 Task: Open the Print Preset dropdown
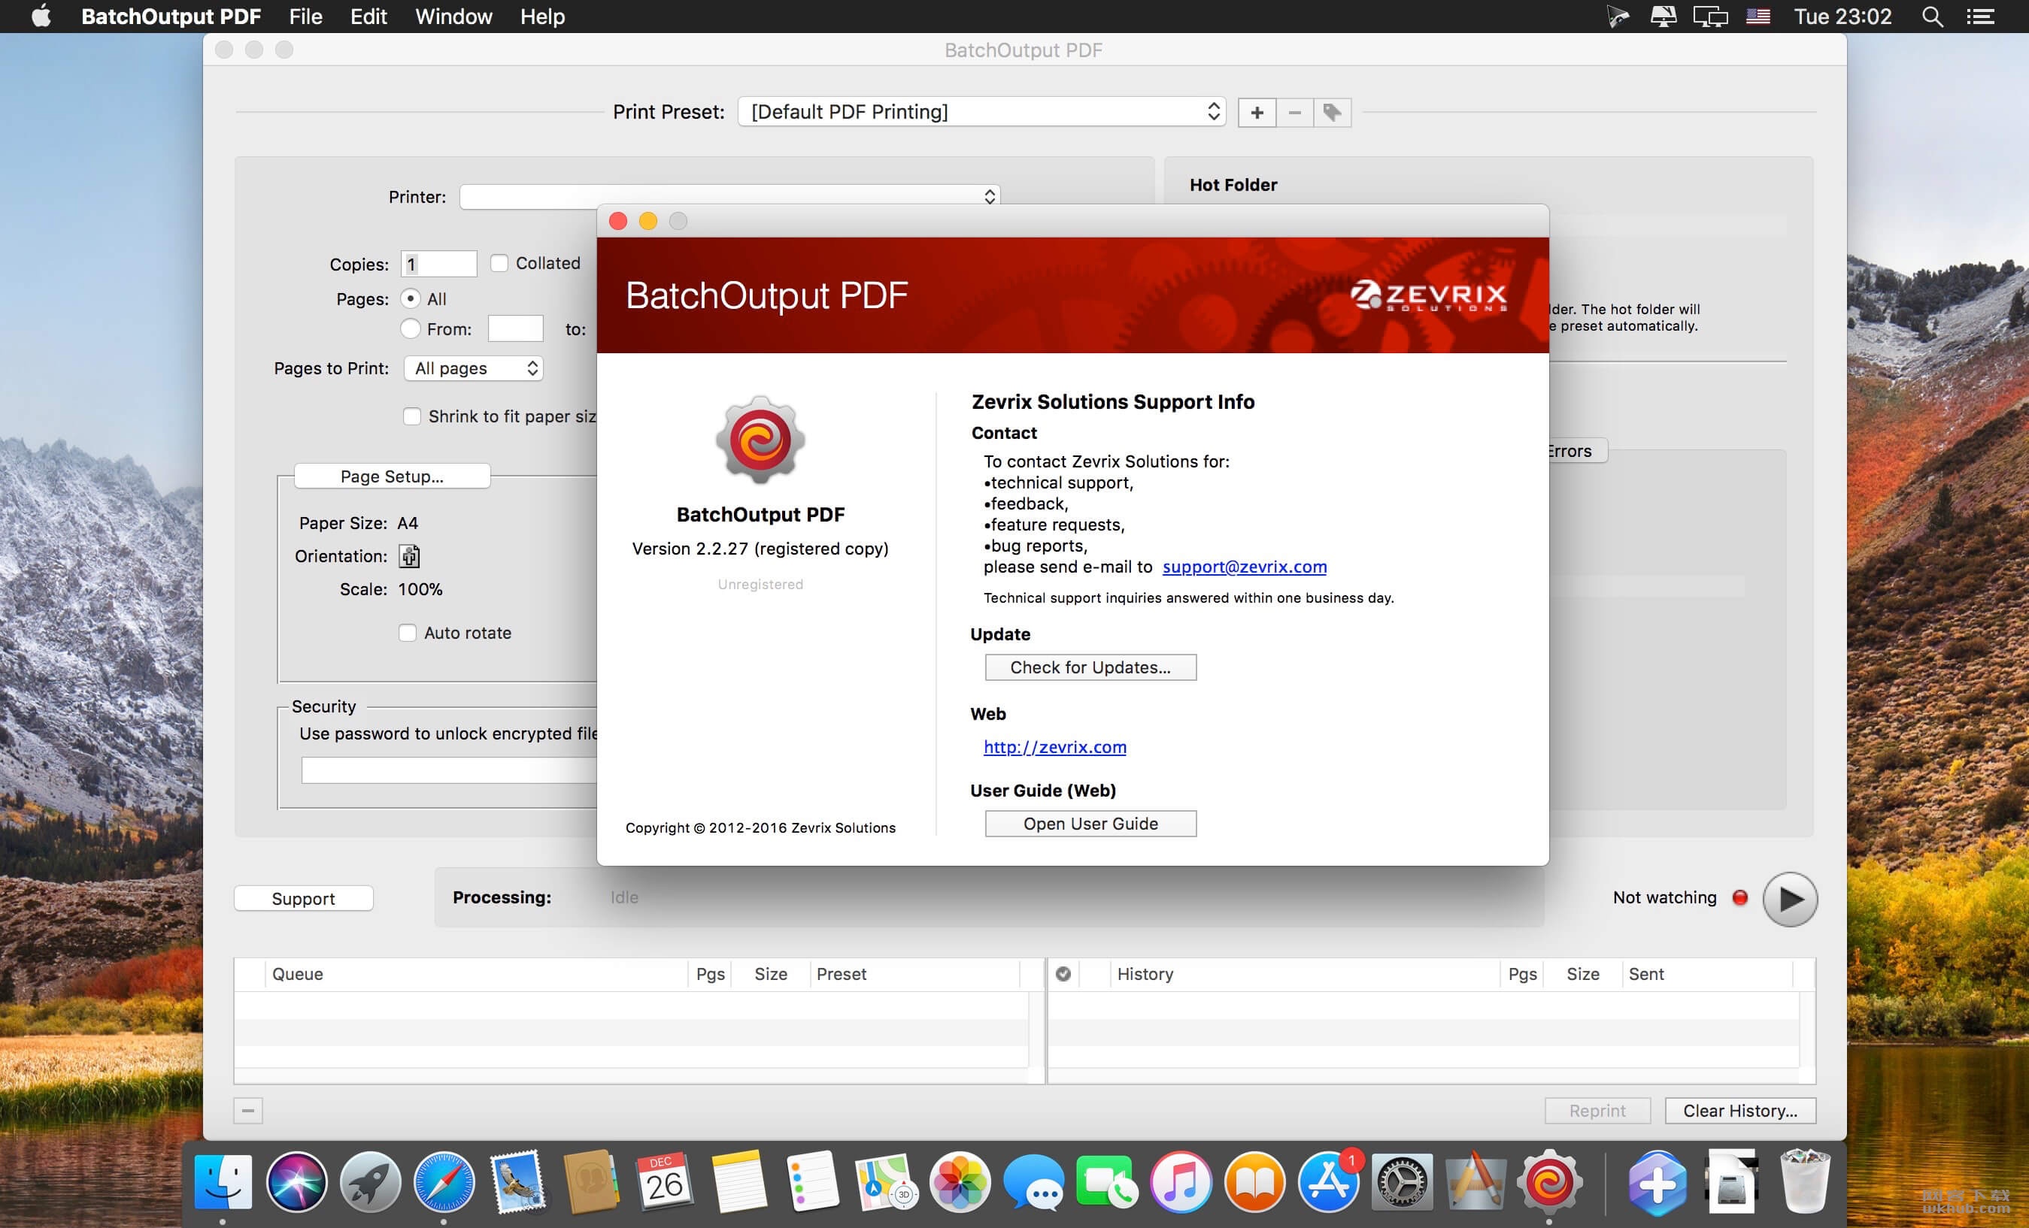[x=981, y=112]
